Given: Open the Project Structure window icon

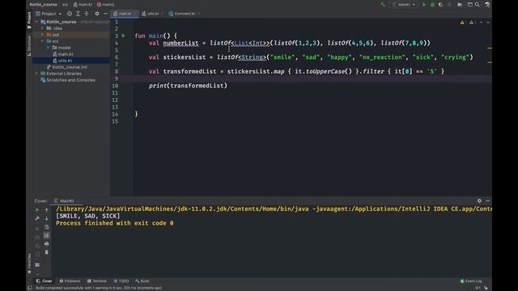Looking at the screenshot, I should pos(469,5).
